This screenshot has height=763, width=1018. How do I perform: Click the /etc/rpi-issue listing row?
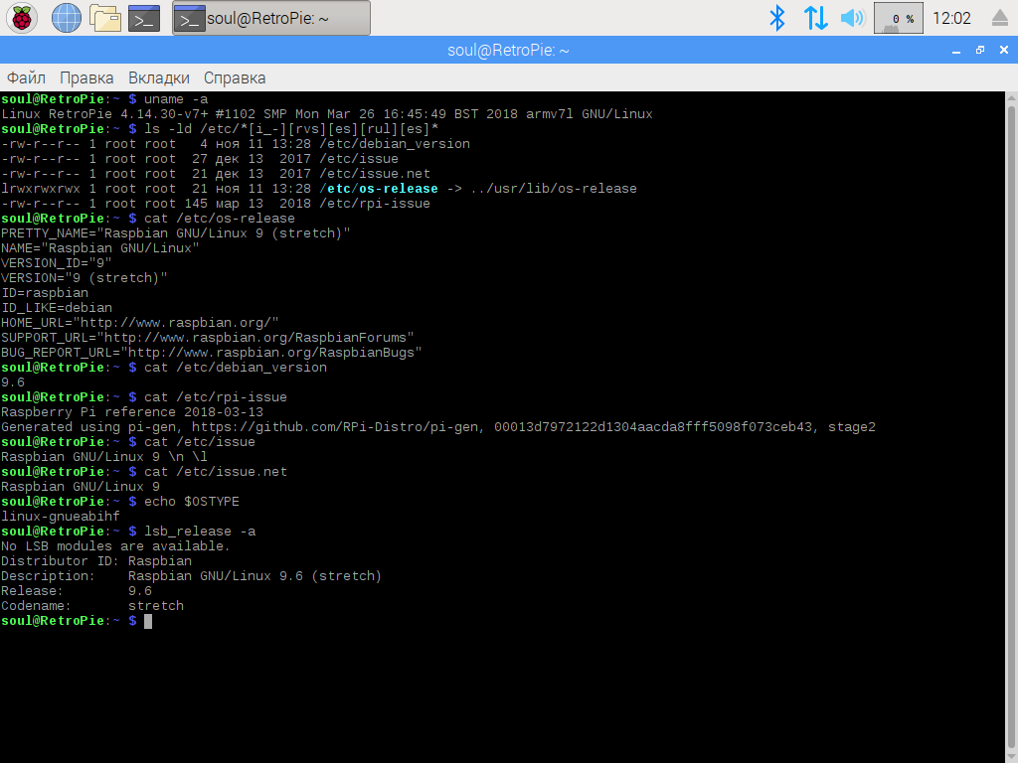click(216, 204)
